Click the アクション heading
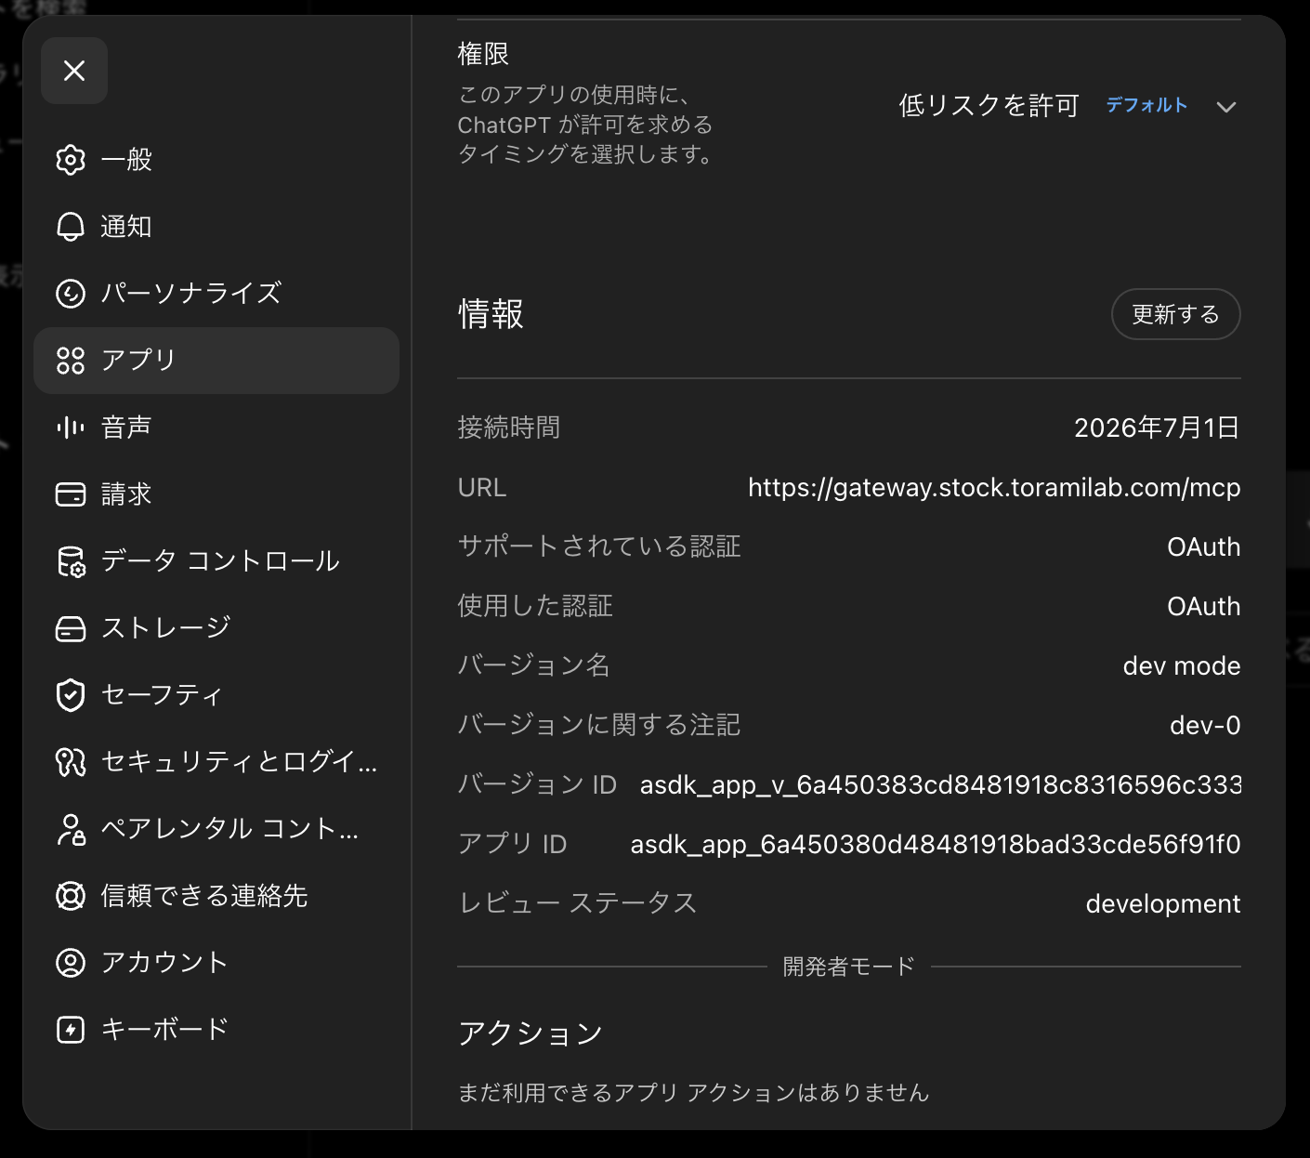Viewport: 1310px width, 1158px height. pos(531,1033)
